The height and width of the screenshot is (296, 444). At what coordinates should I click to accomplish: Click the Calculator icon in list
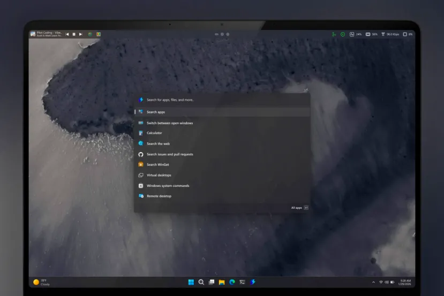click(141, 133)
